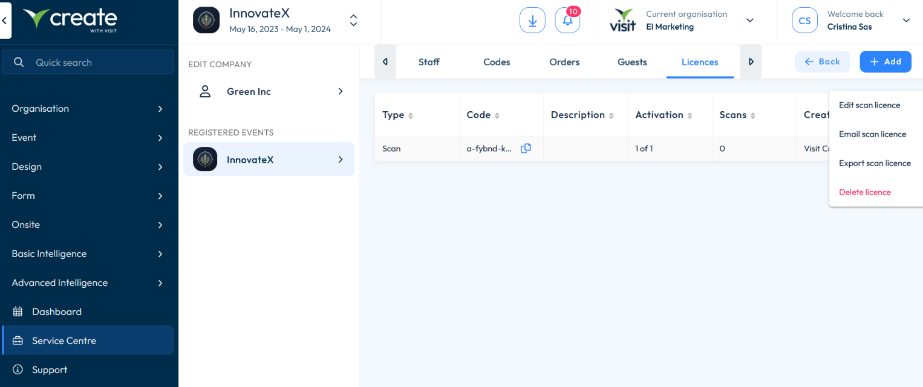Click the download icon button
923x387 pixels.
pos(532,21)
